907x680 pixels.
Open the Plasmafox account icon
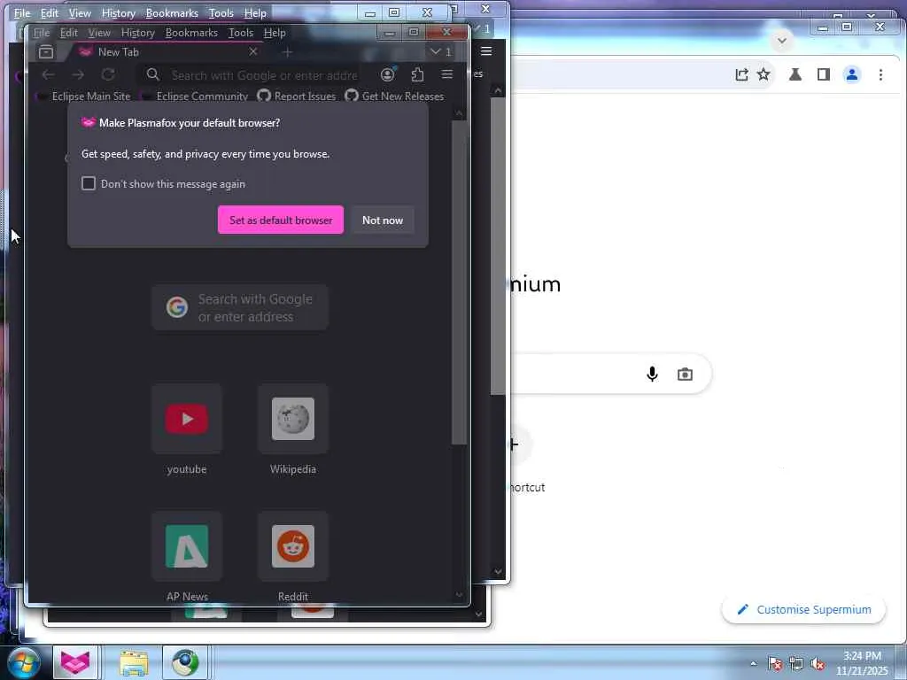click(x=388, y=74)
